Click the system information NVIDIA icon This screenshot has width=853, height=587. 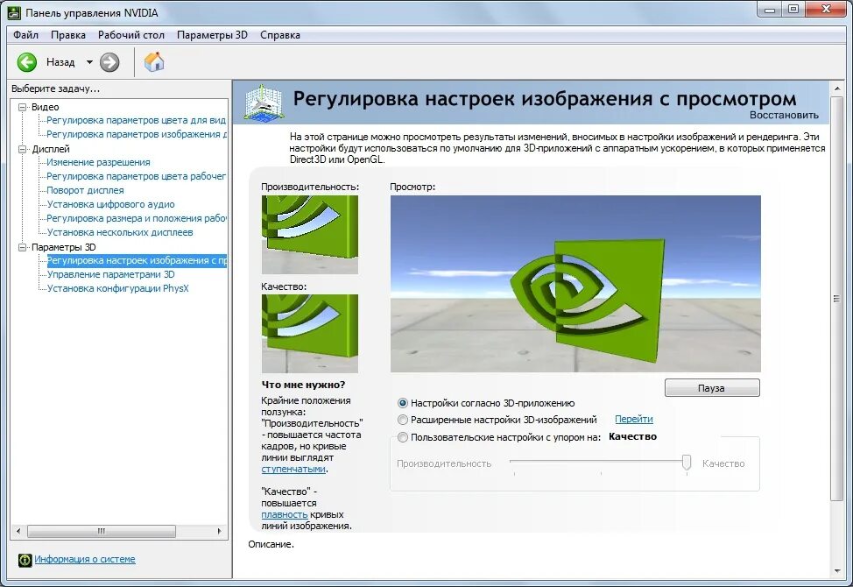[x=25, y=560]
